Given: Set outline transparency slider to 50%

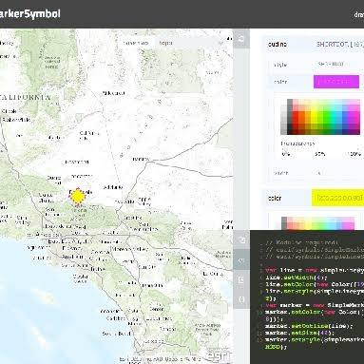Looking at the screenshot, I should click(319, 154).
